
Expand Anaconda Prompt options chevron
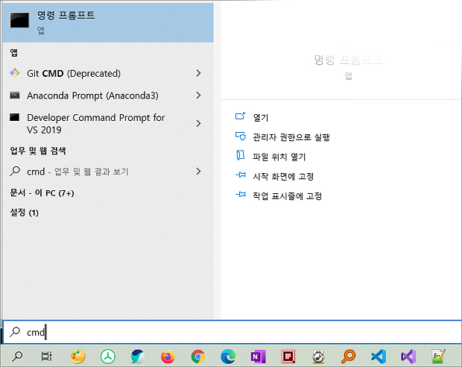[x=199, y=95]
